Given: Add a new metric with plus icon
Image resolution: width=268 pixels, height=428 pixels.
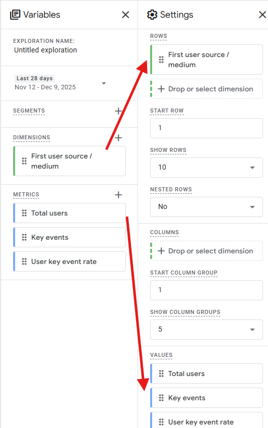Looking at the screenshot, I should [x=118, y=195].
